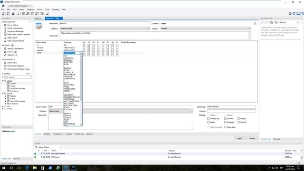
Task: Select DATETIME() from datatype list
Action: (68, 85)
